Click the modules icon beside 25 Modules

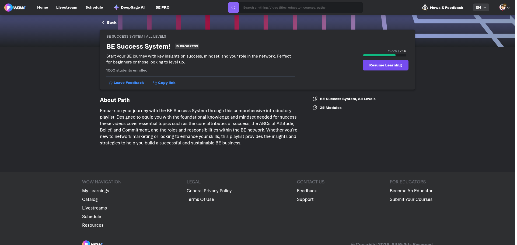coord(315,108)
